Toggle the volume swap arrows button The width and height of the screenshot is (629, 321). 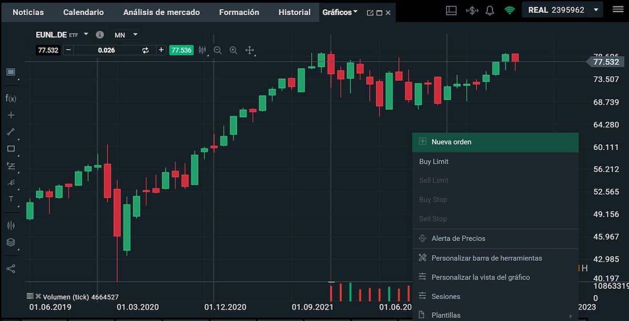pyautogui.click(x=146, y=50)
